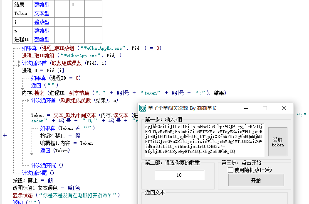This screenshot has width=309, height=204.
Task: Open 文本型 type link for Token variable
Action: tap(42, 13)
